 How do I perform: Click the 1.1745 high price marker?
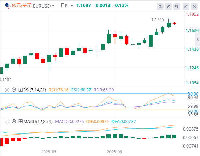(x=158, y=20)
